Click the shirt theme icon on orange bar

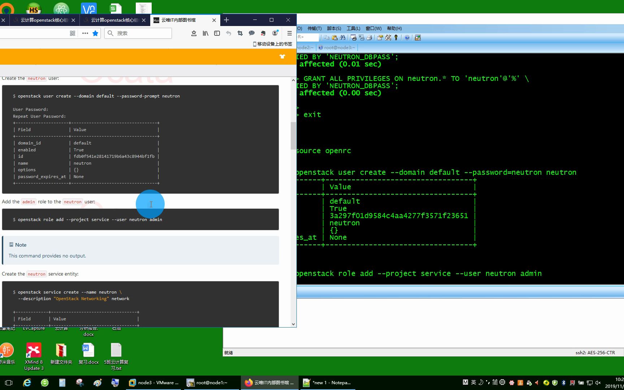click(282, 56)
